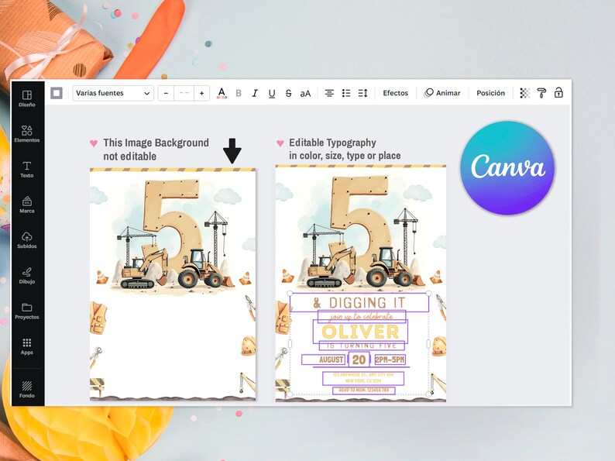Open the Proyectos folder panel
This screenshot has width=615, height=461.
(x=26, y=311)
